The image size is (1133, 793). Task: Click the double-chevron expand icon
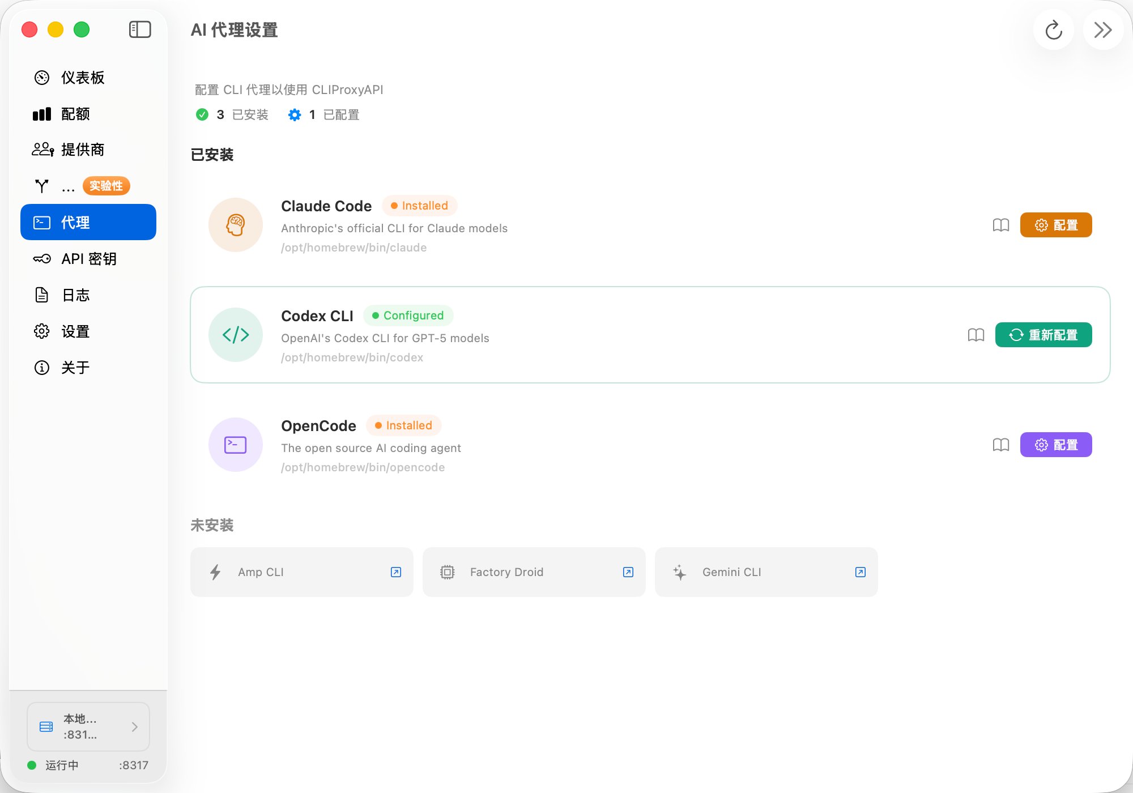(1102, 30)
